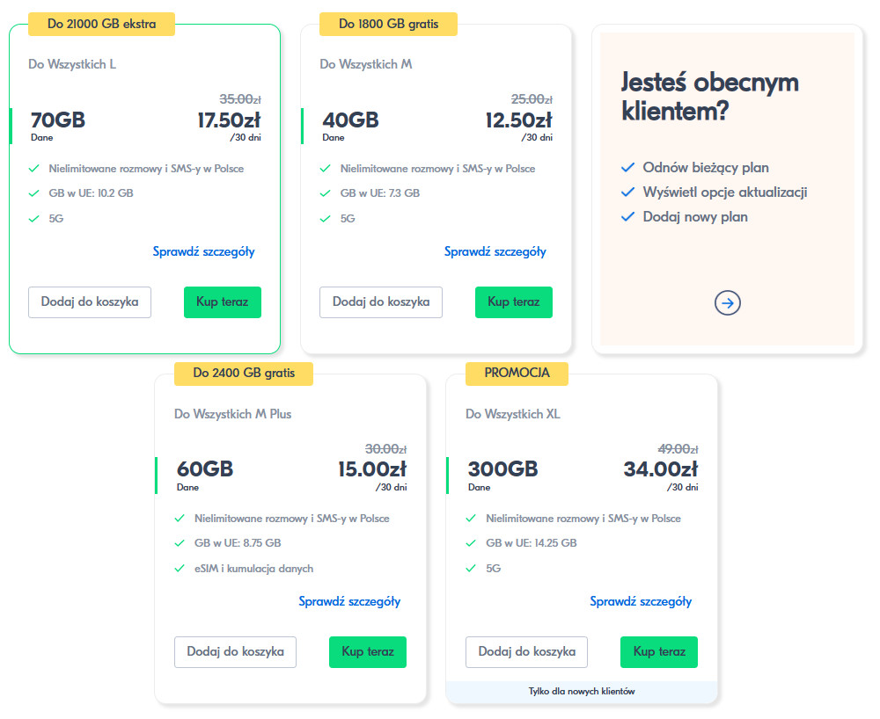Click the 'Do 1800 GB gratis' badge
The width and height of the screenshot is (880, 719).
(388, 24)
